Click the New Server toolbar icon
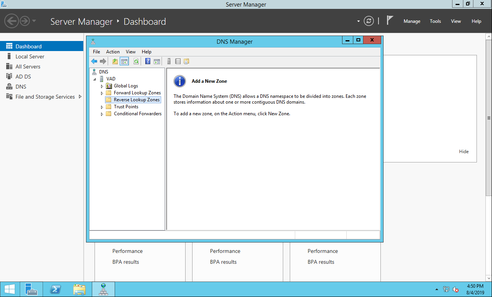This screenshot has height=297, width=492. [169, 61]
